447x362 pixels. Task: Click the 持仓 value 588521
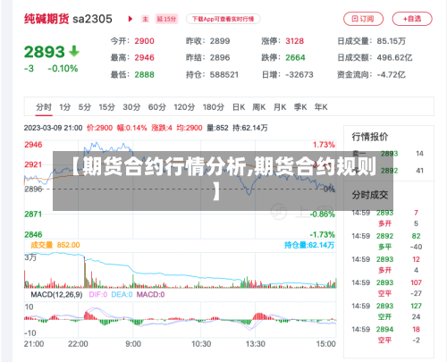224,74
